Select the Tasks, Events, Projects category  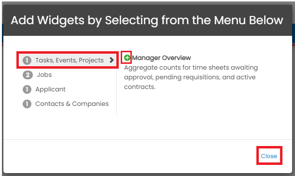pos(68,60)
